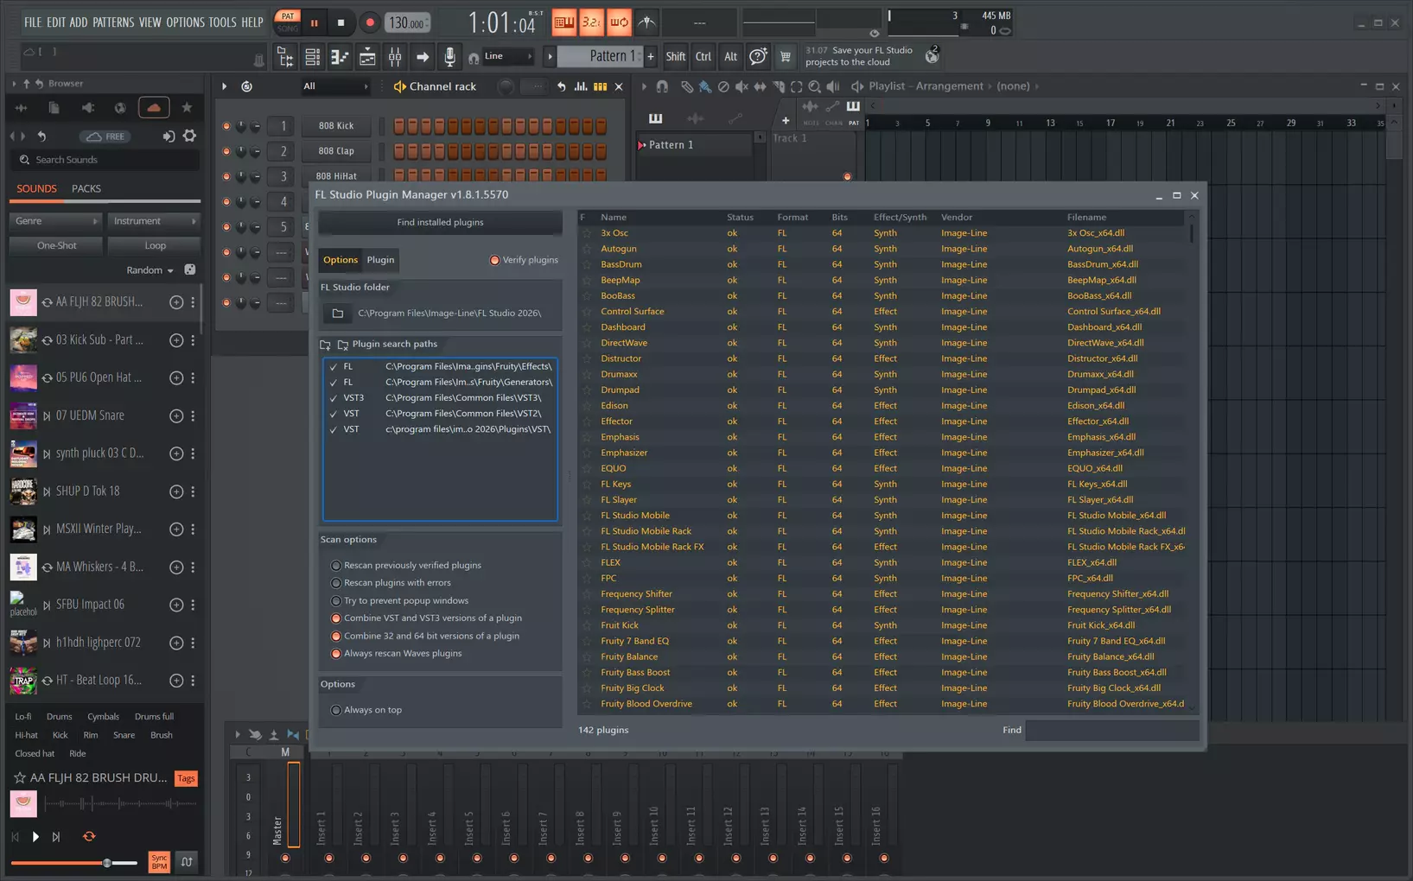
Task: Open the Genre filter dropdown
Action: click(x=55, y=221)
